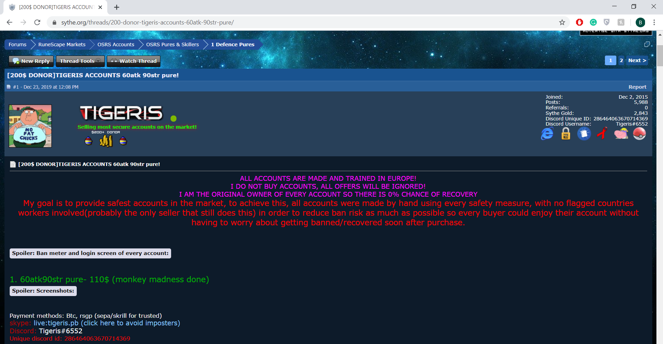Click the Tigeris#6552 Discord username in profile
Screen dimensions: 663x344
[632, 124]
